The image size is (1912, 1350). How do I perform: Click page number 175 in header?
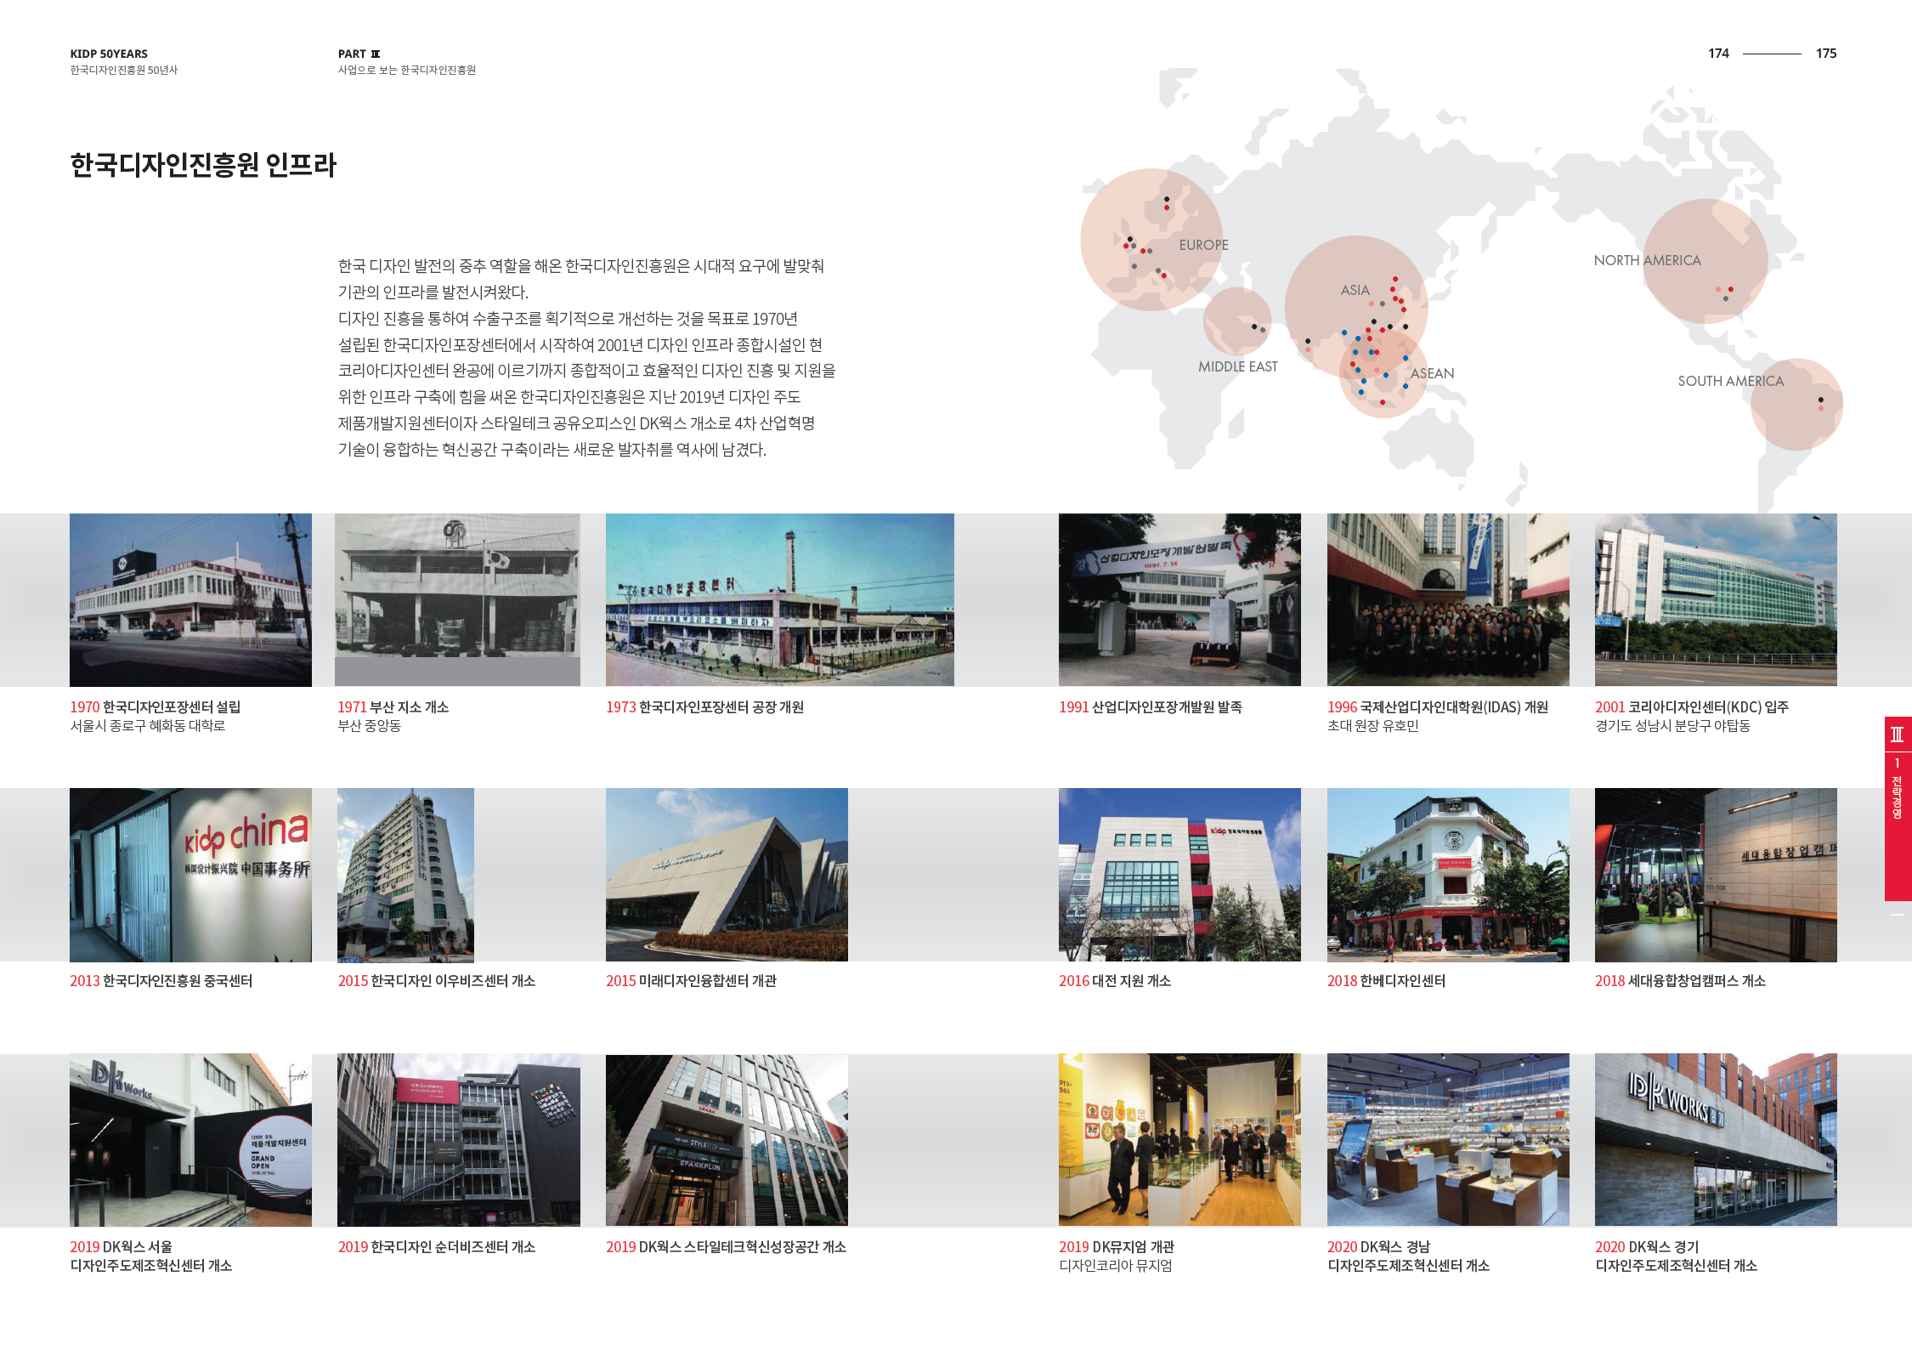1825,54
